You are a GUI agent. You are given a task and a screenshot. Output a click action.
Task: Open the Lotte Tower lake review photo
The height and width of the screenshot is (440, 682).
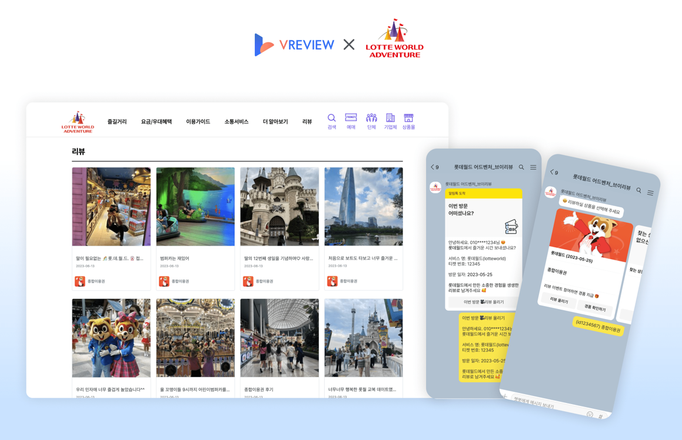(x=364, y=207)
